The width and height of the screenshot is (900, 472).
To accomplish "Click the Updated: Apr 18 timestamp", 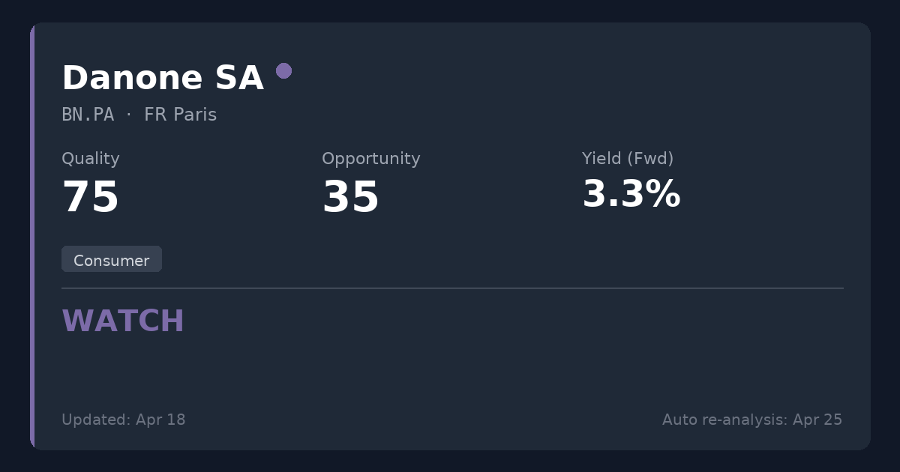I will [x=124, y=420].
